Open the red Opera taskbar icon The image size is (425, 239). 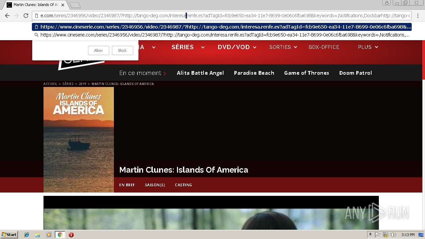click(71, 235)
